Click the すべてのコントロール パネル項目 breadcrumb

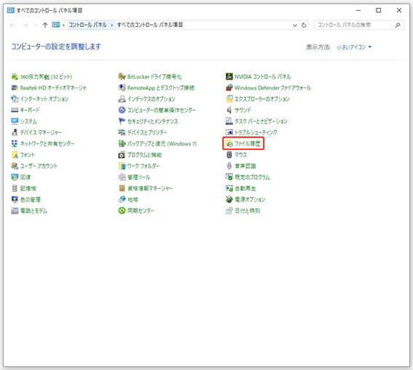coord(150,25)
